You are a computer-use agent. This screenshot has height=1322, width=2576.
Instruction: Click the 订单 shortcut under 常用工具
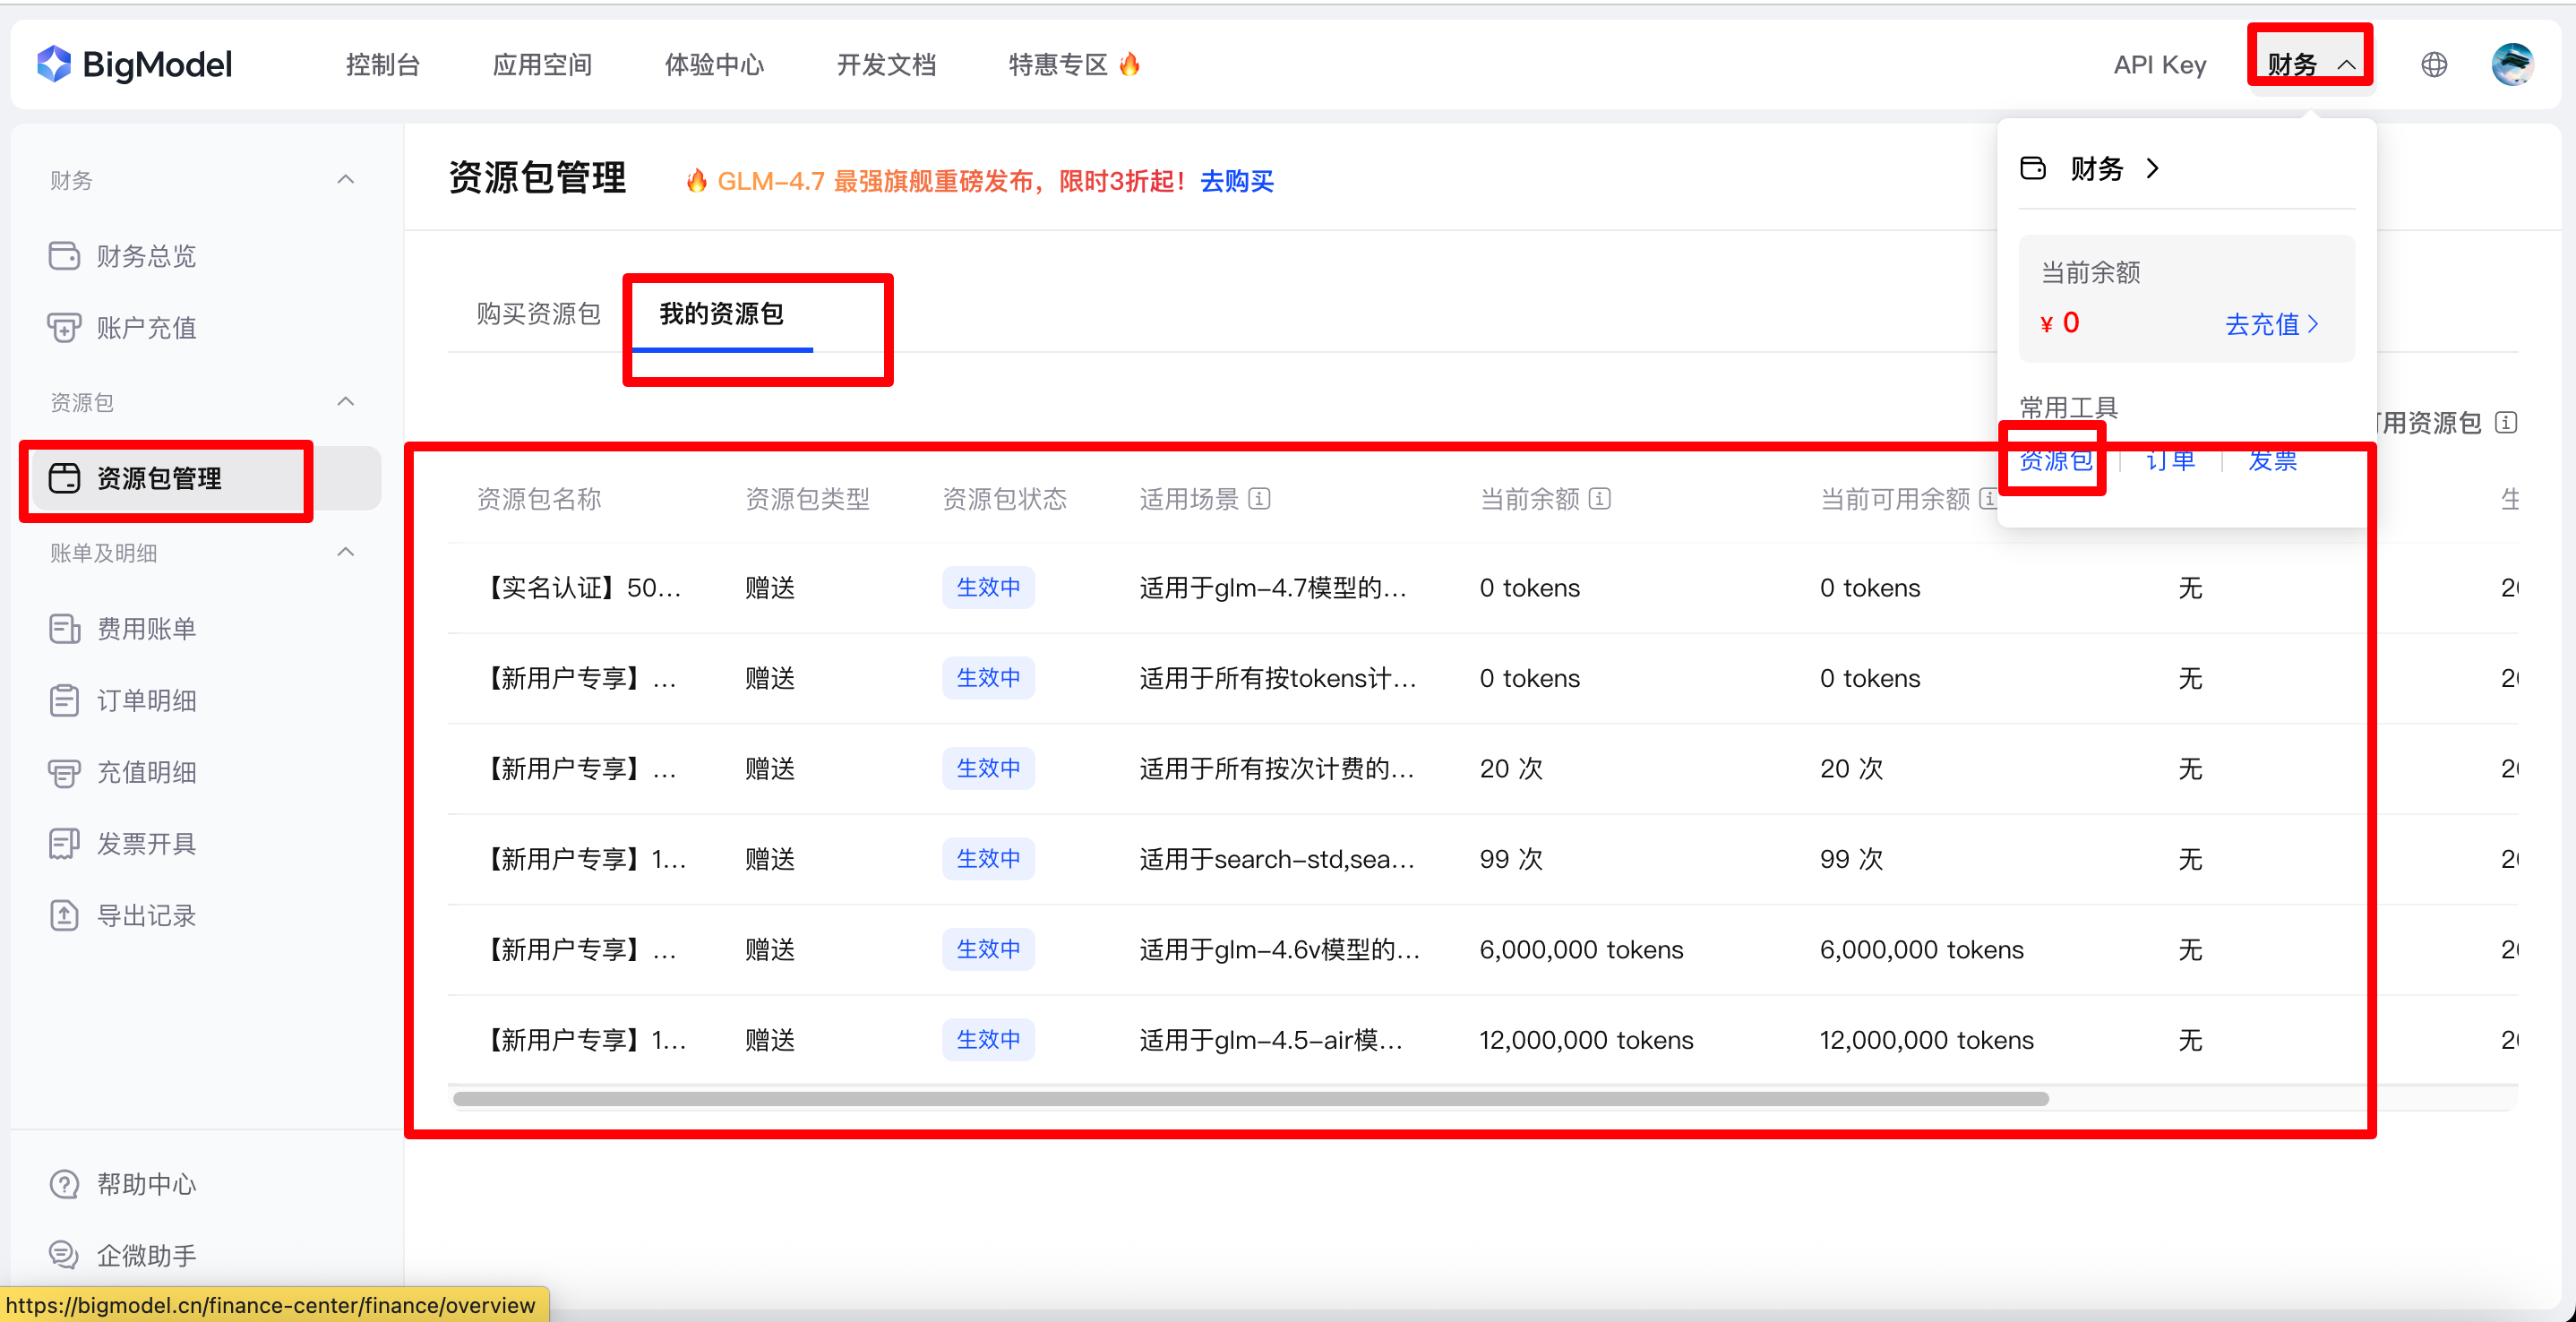click(x=2170, y=461)
